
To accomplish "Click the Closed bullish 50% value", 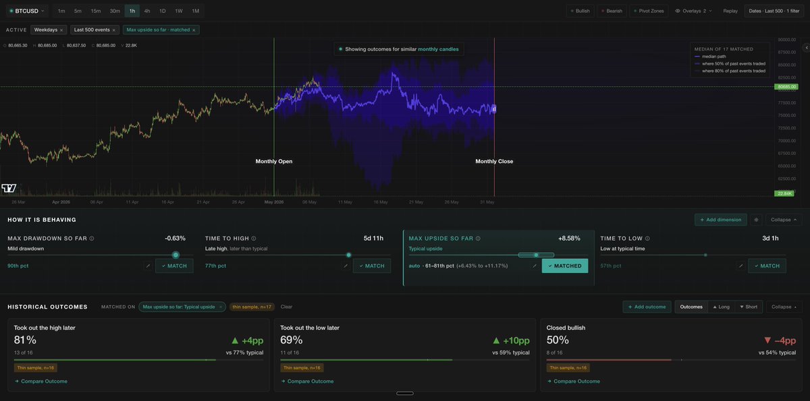I will (x=558, y=340).
